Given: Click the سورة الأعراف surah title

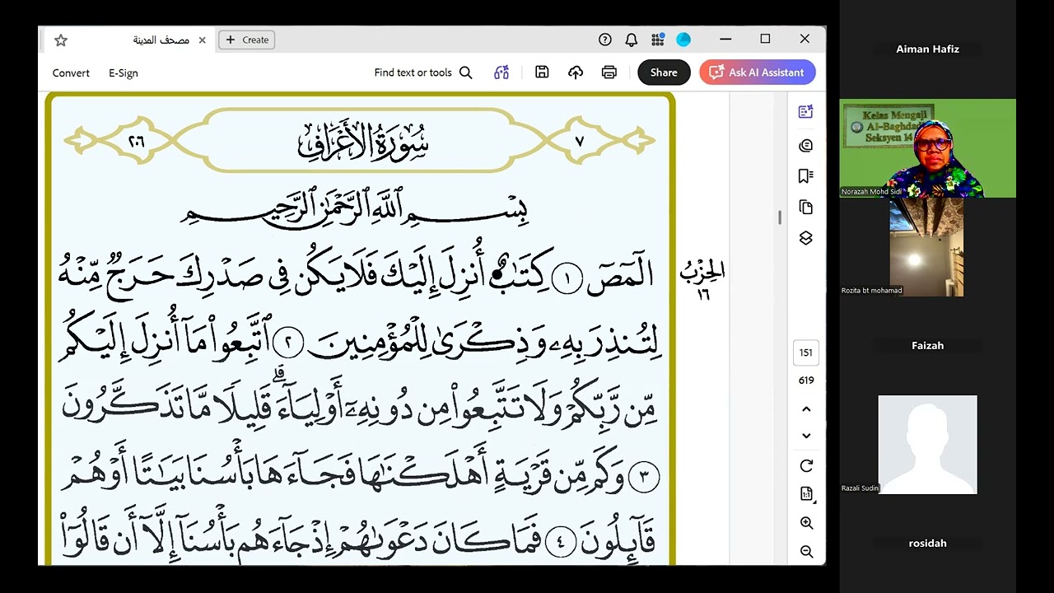Looking at the screenshot, I should point(362,141).
